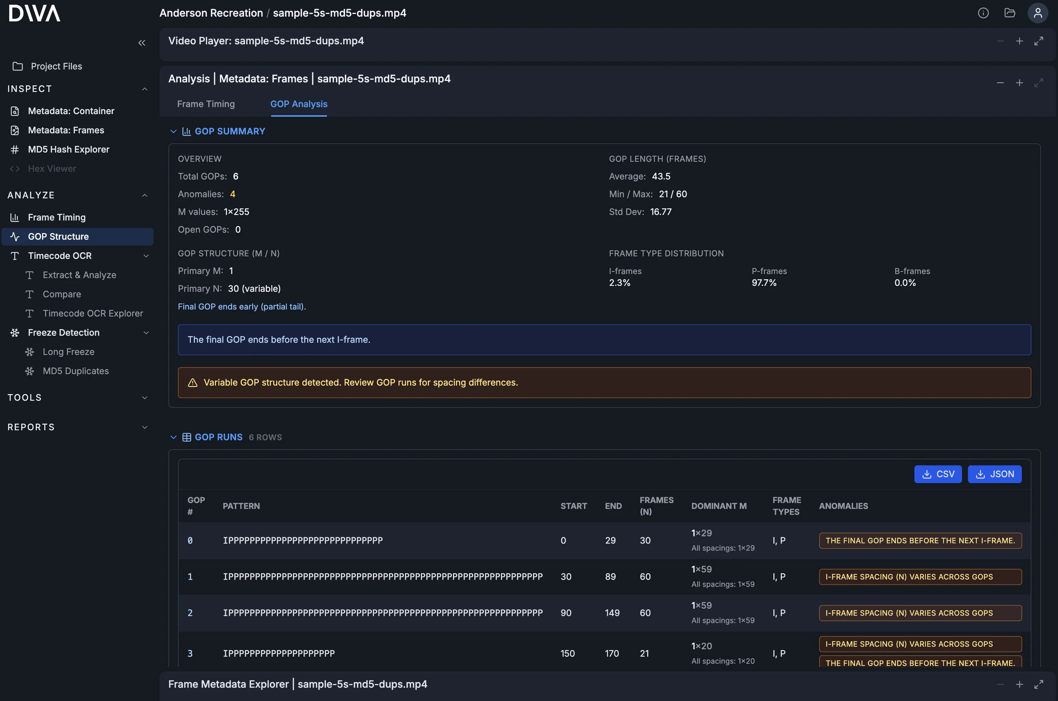Open MD5 Hash Explorer
Screen dimensions: 1058x701
tap(68, 149)
